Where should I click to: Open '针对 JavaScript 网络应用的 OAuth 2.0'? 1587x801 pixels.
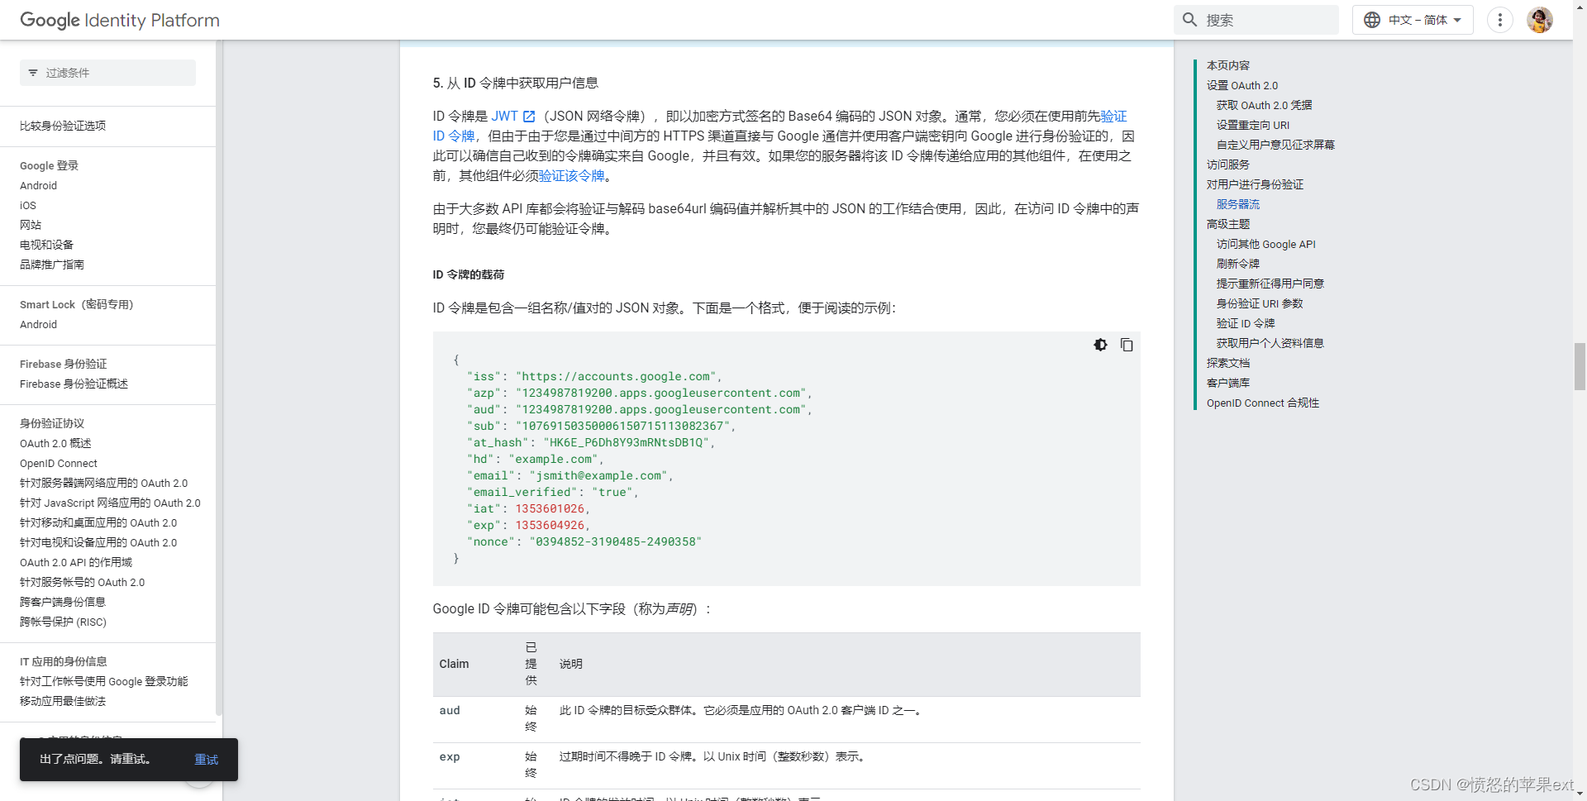click(x=110, y=503)
